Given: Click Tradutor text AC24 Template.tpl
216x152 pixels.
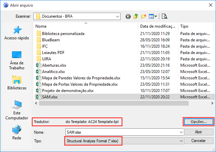Looking at the screenshot, I should coord(103,122).
